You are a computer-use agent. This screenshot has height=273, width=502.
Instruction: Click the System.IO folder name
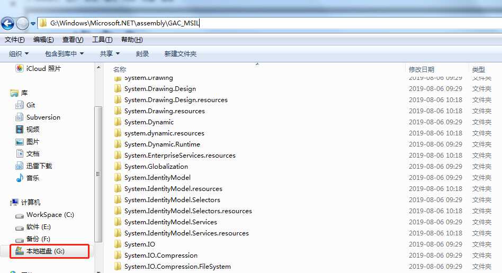click(x=140, y=244)
